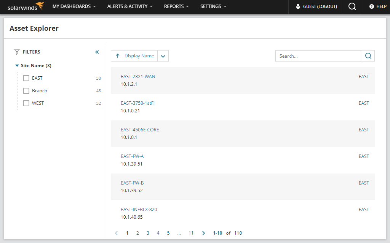This screenshot has width=390, height=243.
Task: Click the next page arrow
Action: tap(203, 233)
